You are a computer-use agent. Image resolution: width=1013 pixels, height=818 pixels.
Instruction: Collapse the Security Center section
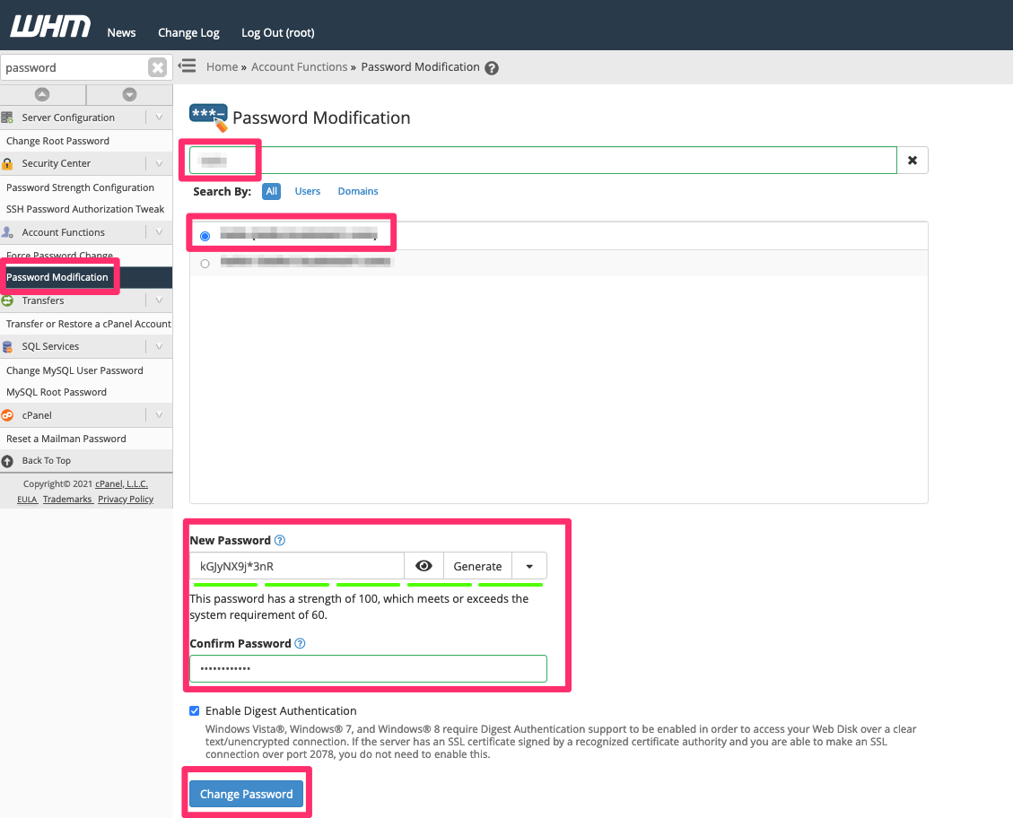tap(159, 163)
